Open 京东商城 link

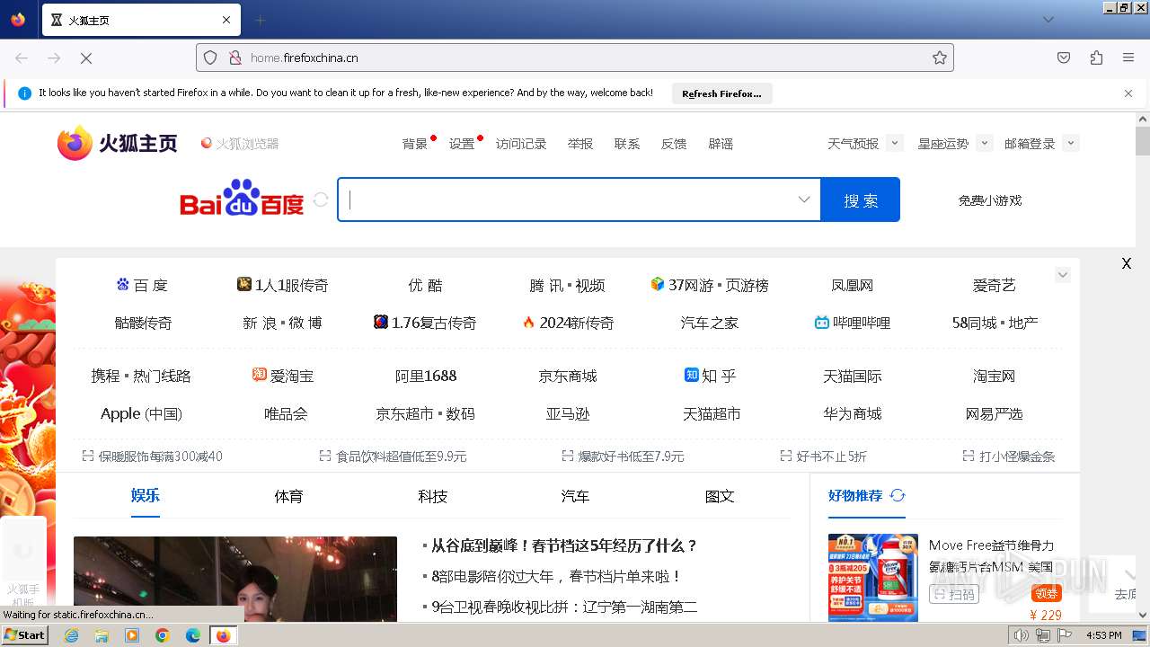coord(568,376)
